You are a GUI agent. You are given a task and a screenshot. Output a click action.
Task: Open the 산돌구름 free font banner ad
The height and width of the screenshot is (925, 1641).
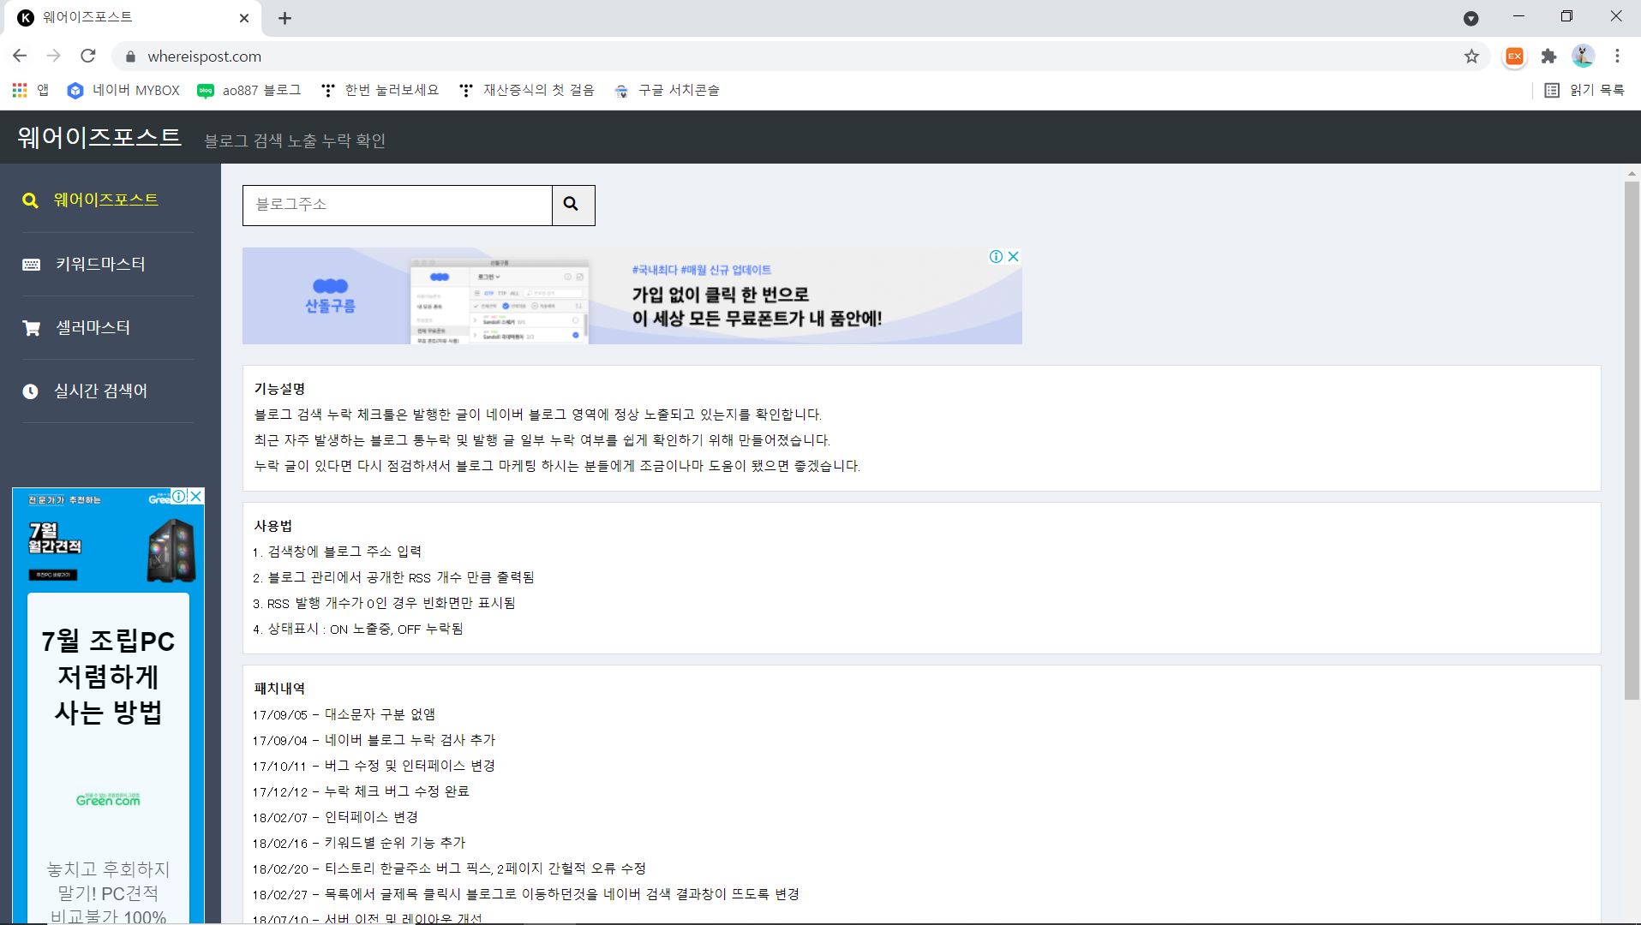click(x=632, y=296)
